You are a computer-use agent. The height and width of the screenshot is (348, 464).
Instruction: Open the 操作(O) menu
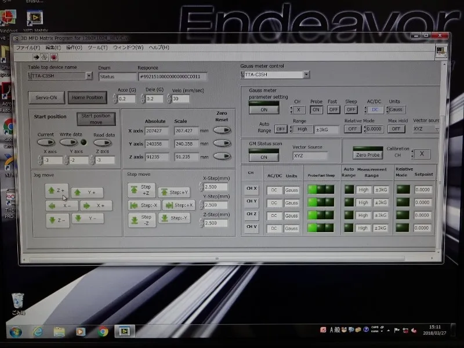[x=74, y=48]
